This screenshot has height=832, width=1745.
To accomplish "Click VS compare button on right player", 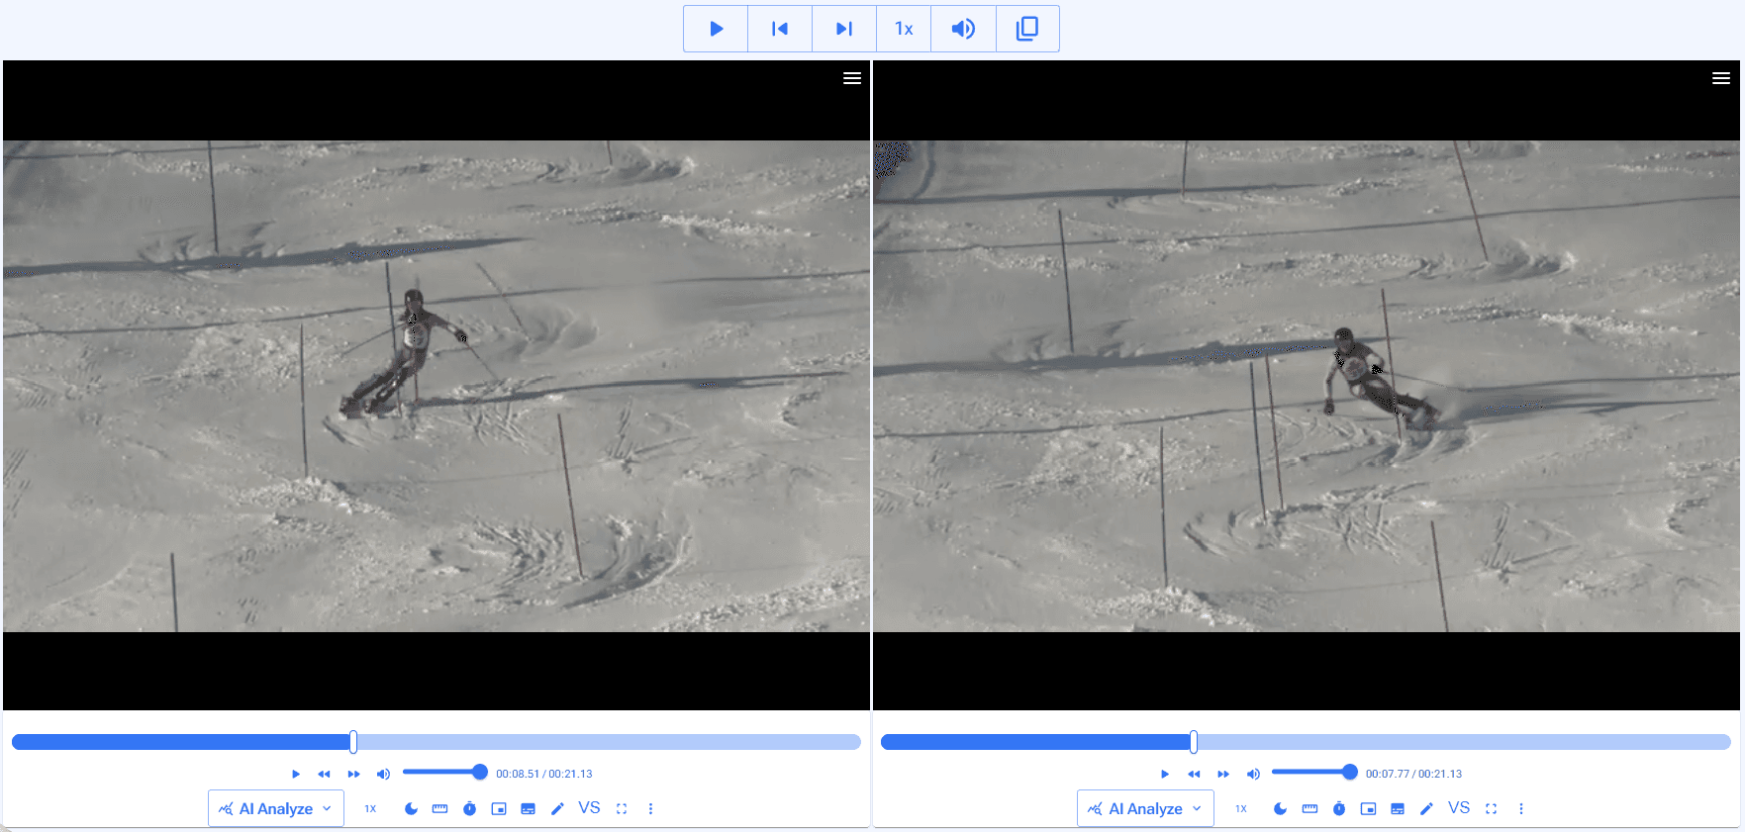I will tap(1459, 807).
